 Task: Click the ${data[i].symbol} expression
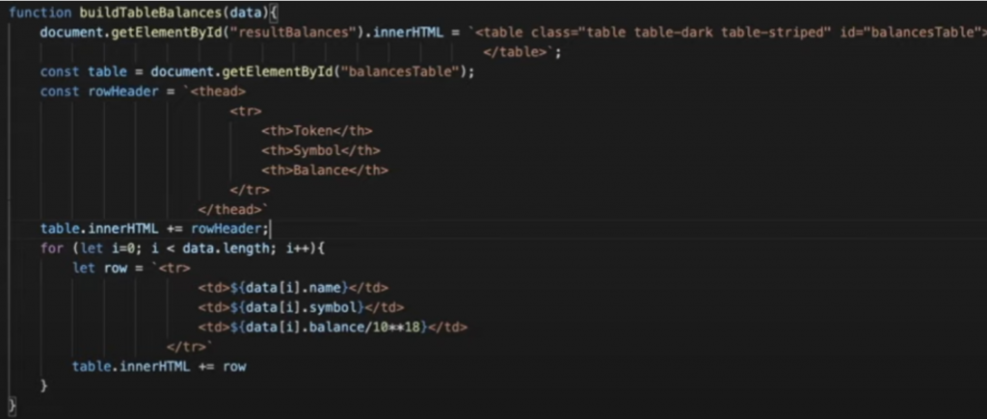click(x=297, y=307)
